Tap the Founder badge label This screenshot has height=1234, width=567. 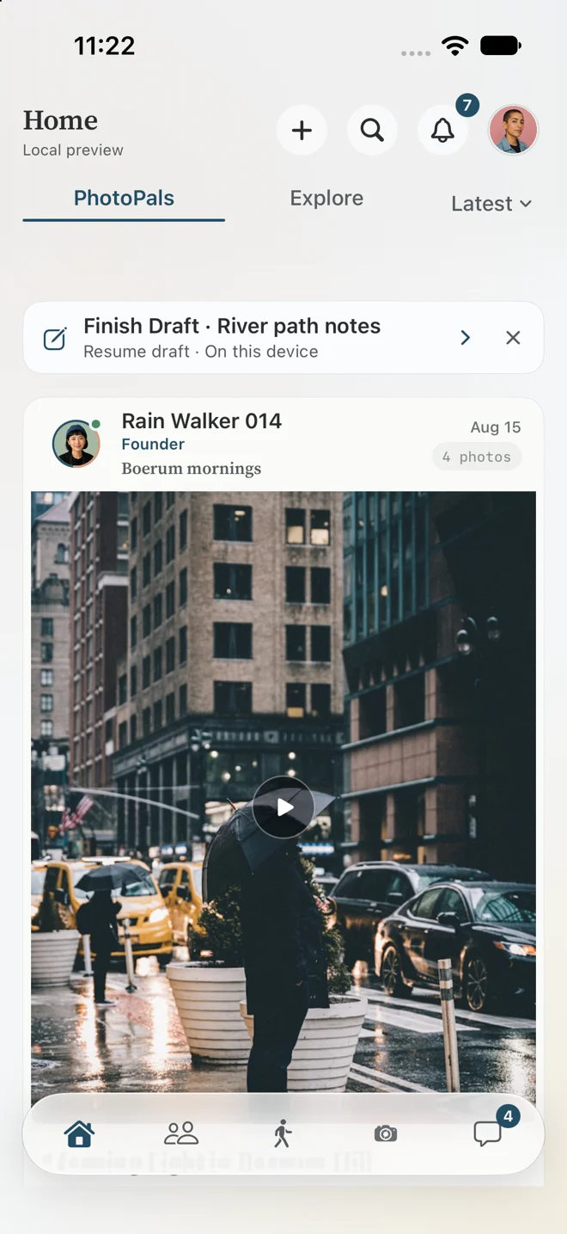(153, 445)
